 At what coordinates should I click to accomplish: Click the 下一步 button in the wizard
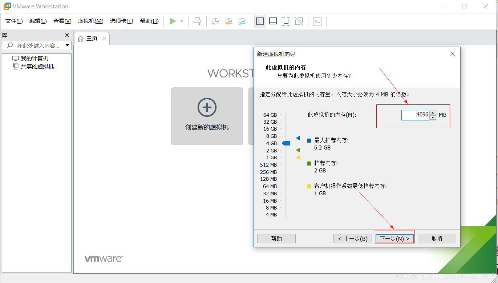(x=394, y=238)
